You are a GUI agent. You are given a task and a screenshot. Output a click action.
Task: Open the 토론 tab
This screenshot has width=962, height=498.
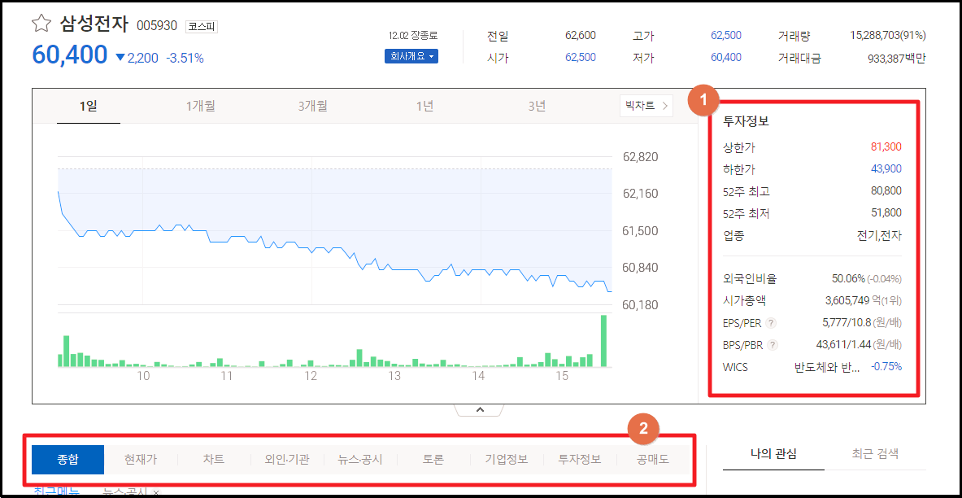pyautogui.click(x=433, y=460)
